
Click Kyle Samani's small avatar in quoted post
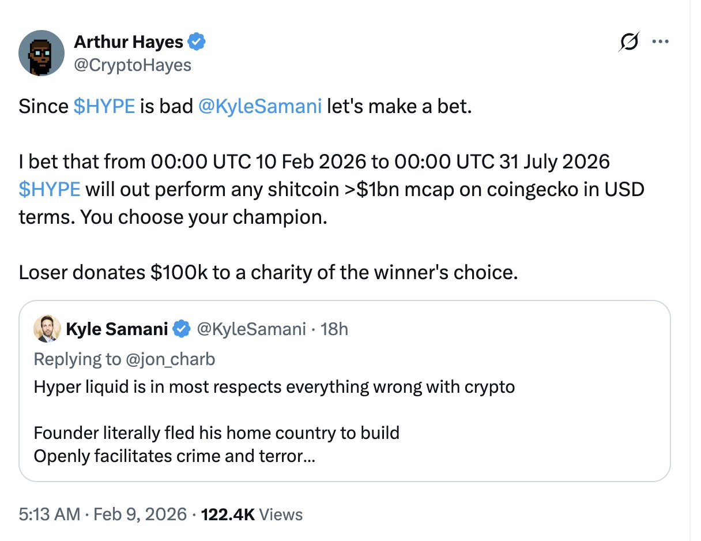click(47, 329)
